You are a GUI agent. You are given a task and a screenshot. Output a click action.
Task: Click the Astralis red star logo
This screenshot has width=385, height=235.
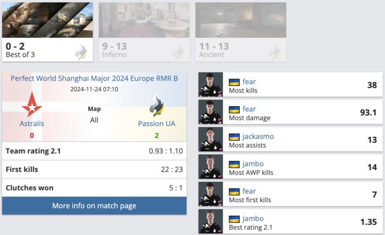32,106
